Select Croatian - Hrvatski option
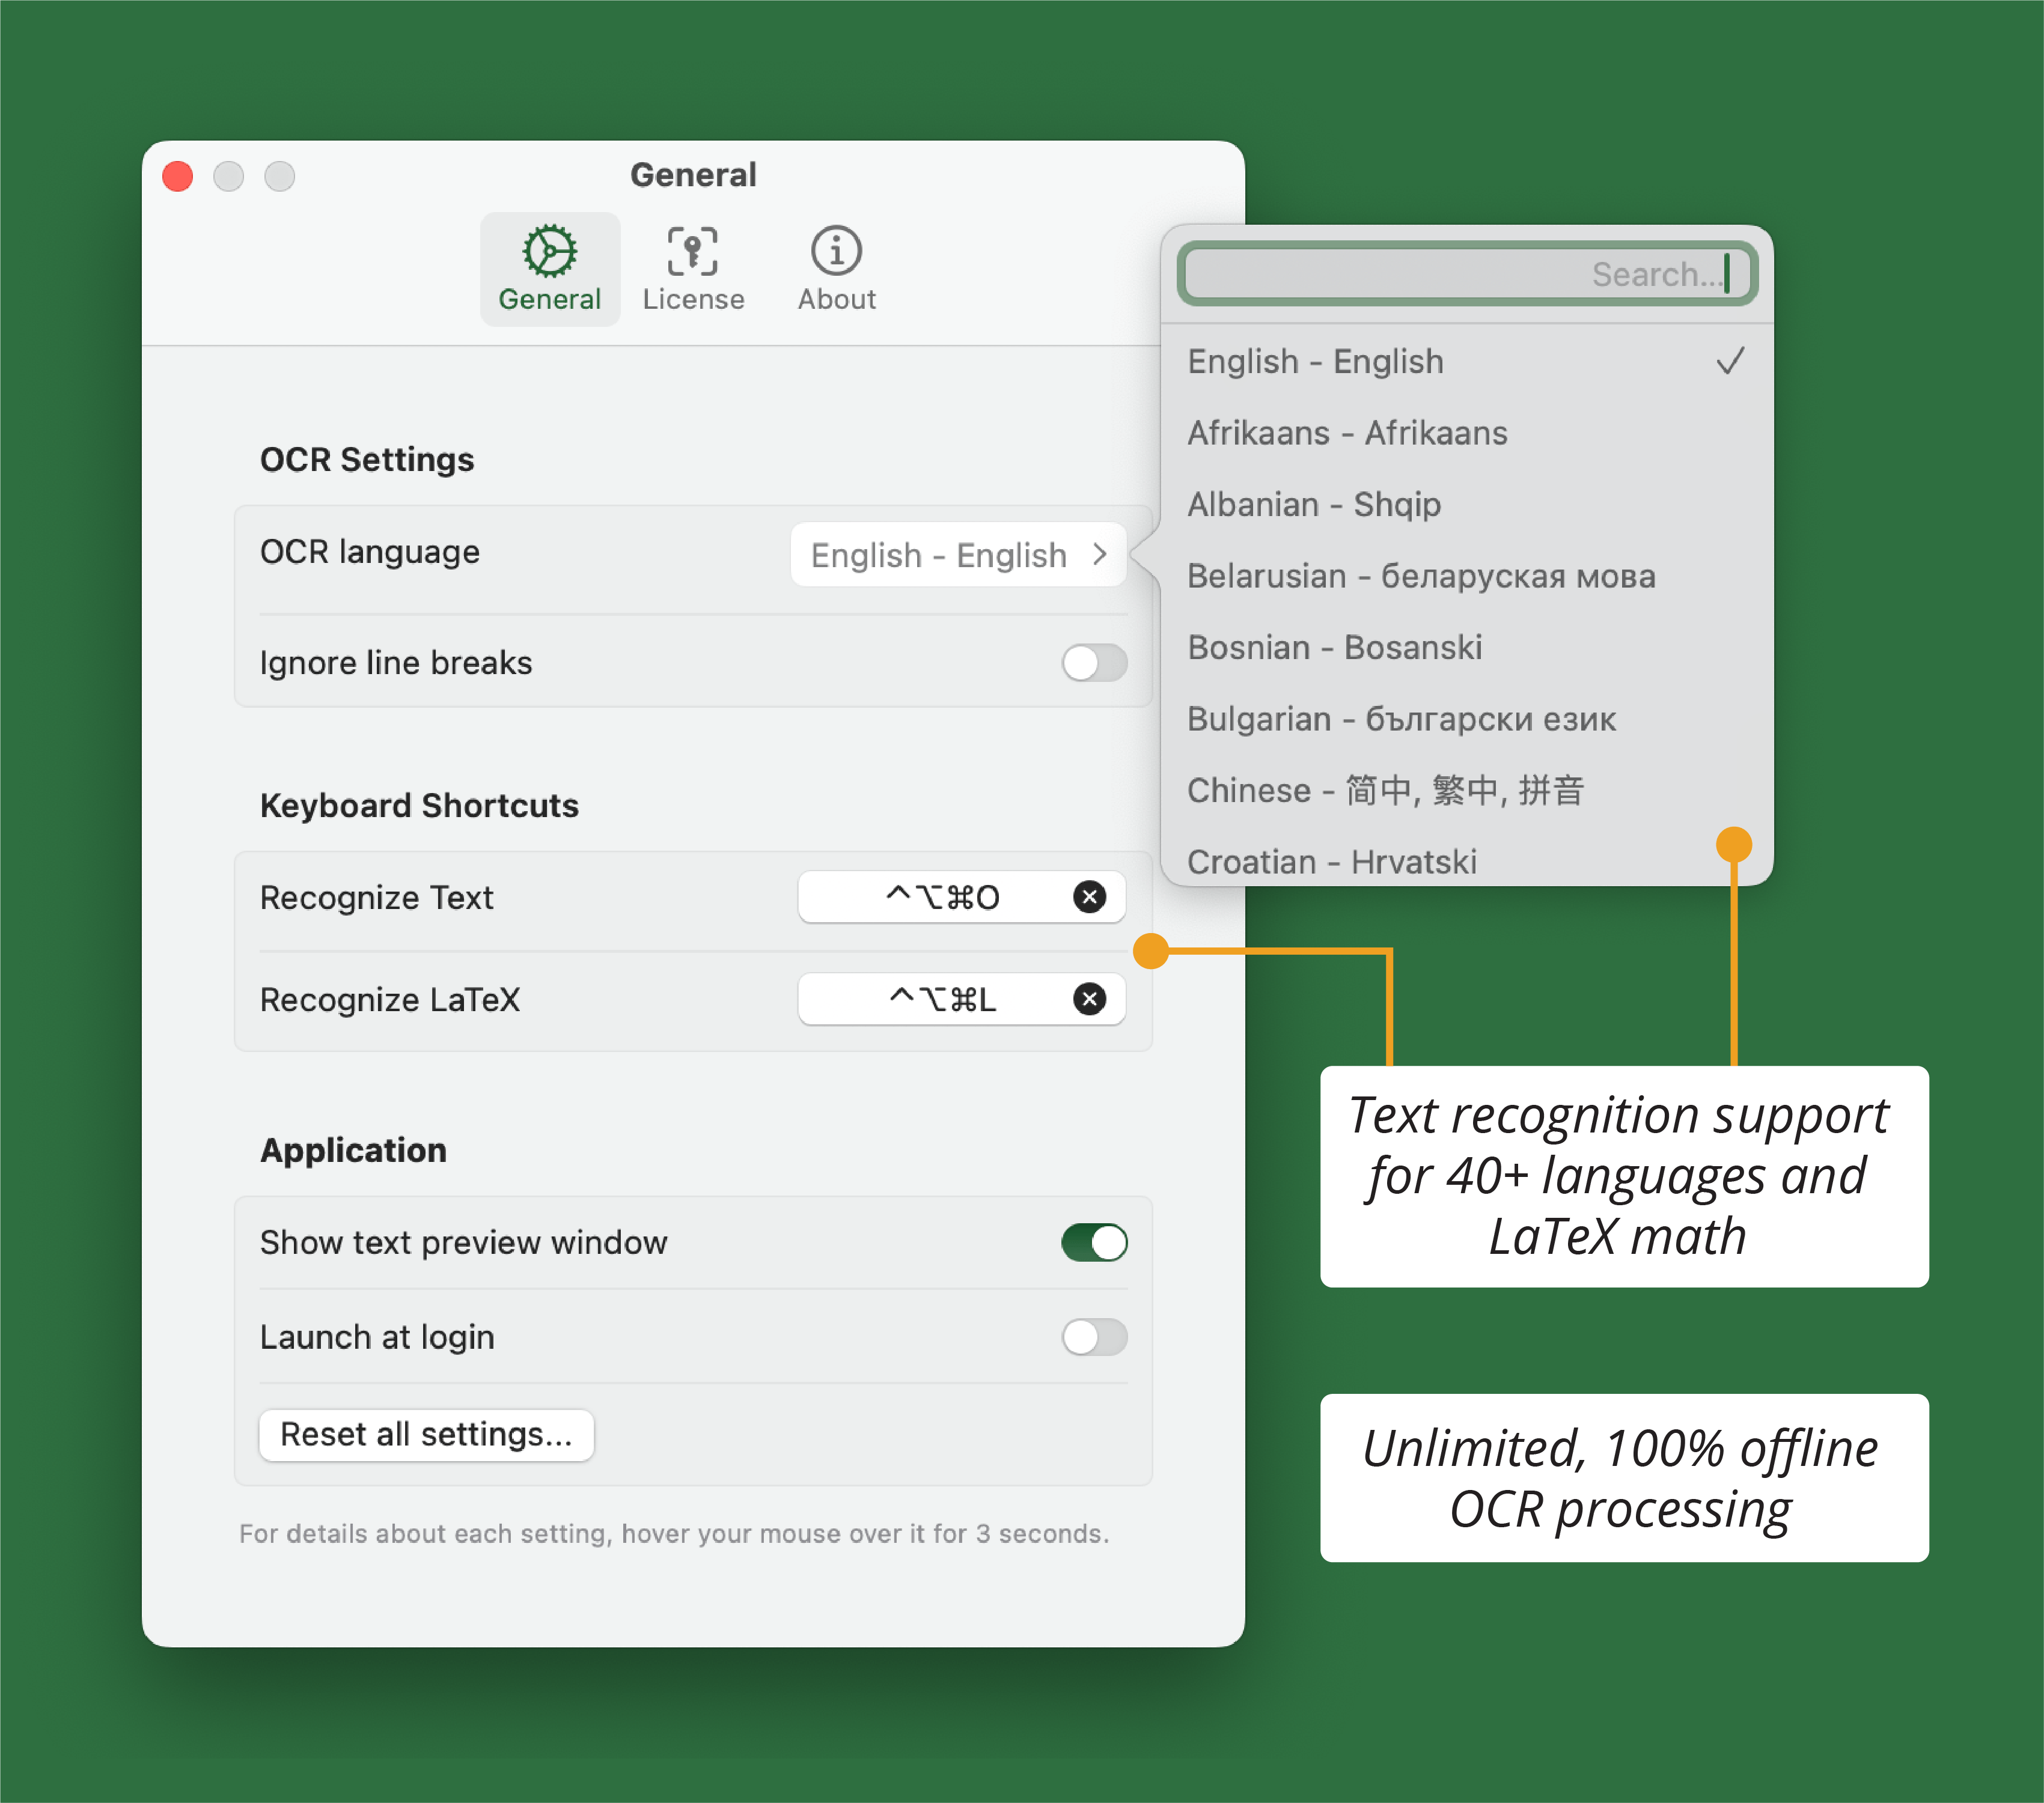2044x1803 pixels. tap(1332, 860)
